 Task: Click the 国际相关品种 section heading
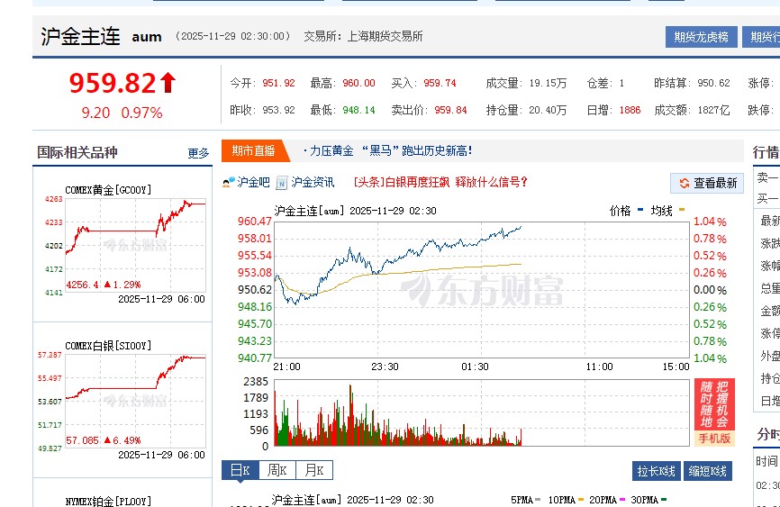tap(77, 152)
